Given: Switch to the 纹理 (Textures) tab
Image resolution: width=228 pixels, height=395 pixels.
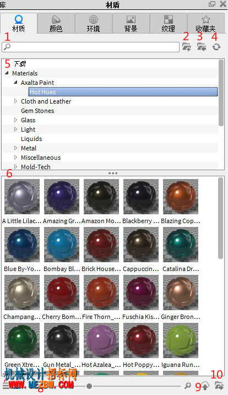Looking at the screenshot, I should pos(169,23).
